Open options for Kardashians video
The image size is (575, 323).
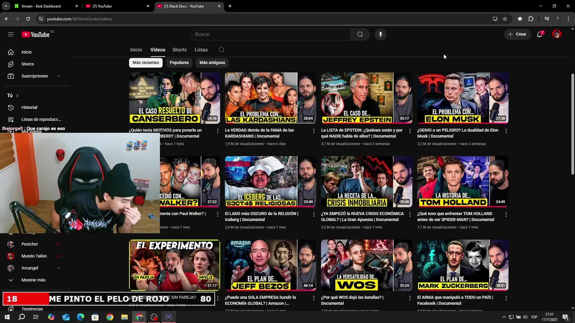pos(314,131)
